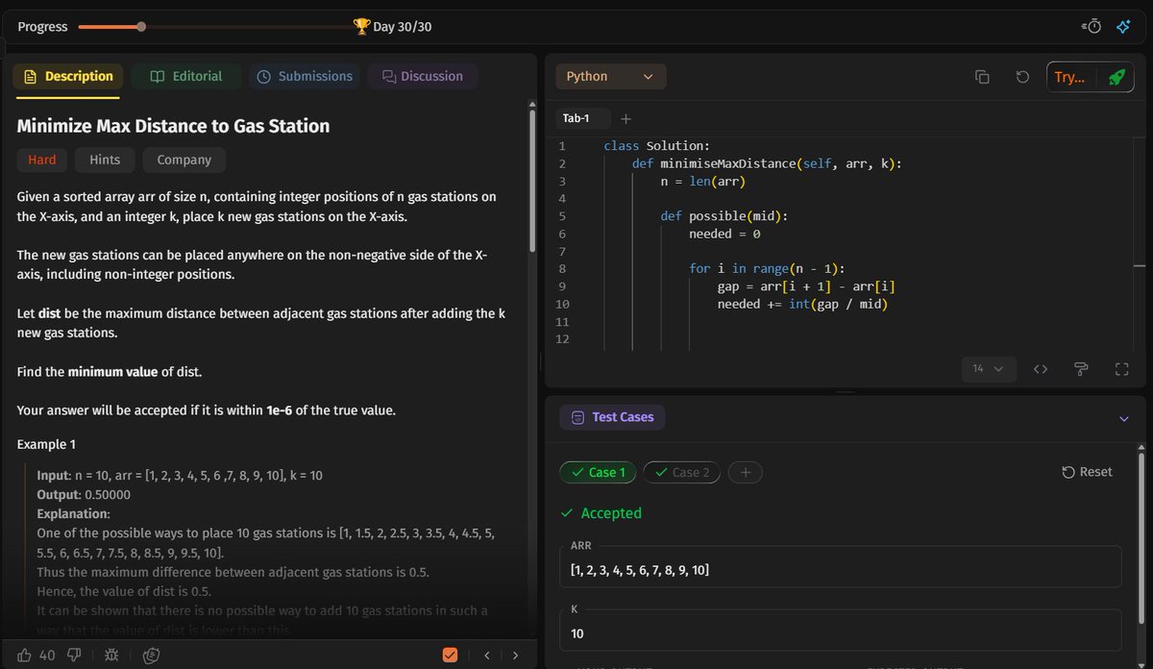Open the Editorial tab
Screen dimensions: 1153x669
186,77
